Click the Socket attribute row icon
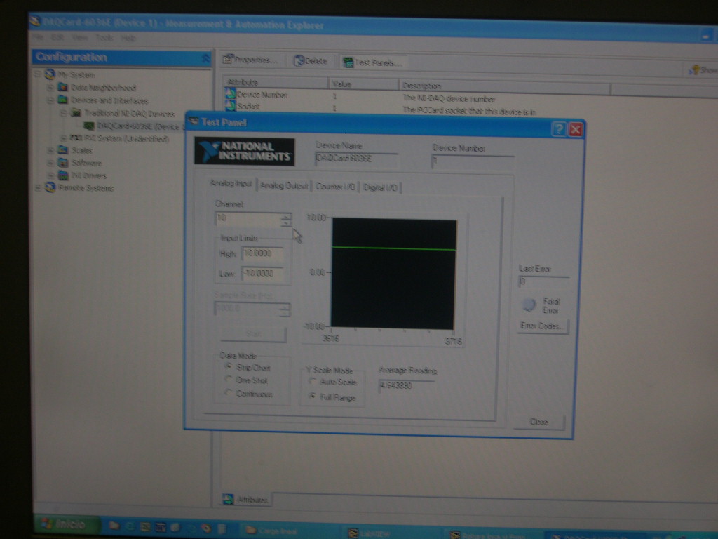This screenshot has height=539, width=718. coord(230,105)
